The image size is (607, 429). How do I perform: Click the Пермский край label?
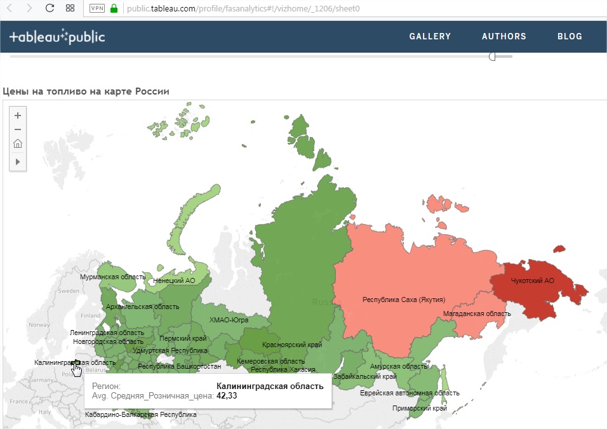click(x=183, y=338)
